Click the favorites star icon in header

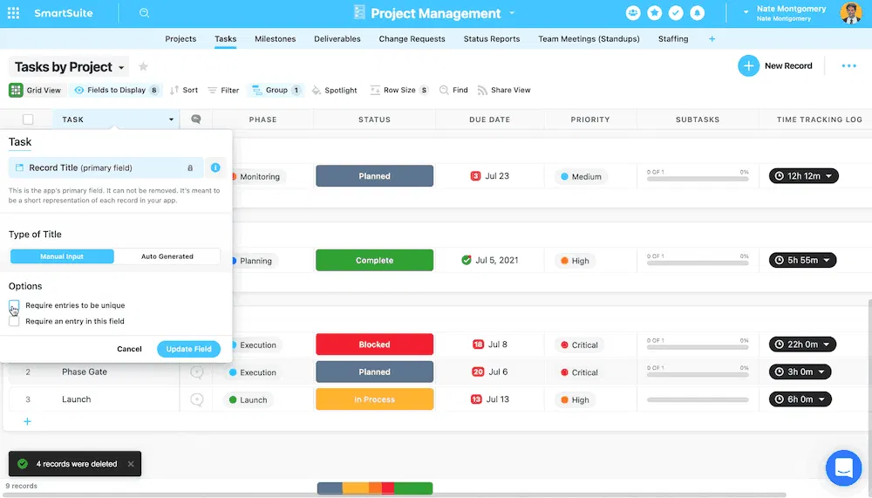(x=655, y=13)
